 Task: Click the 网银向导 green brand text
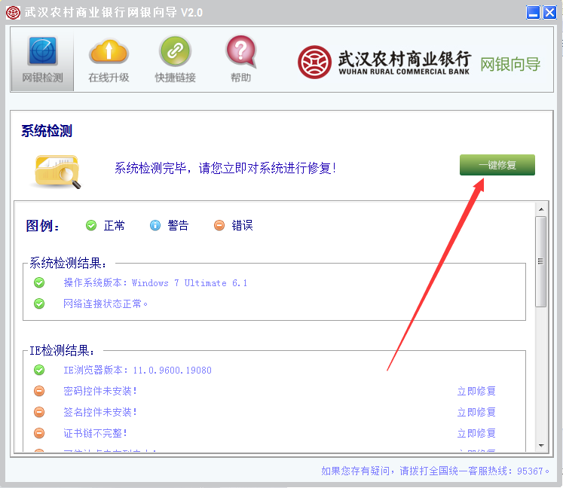[x=510, y=65]
